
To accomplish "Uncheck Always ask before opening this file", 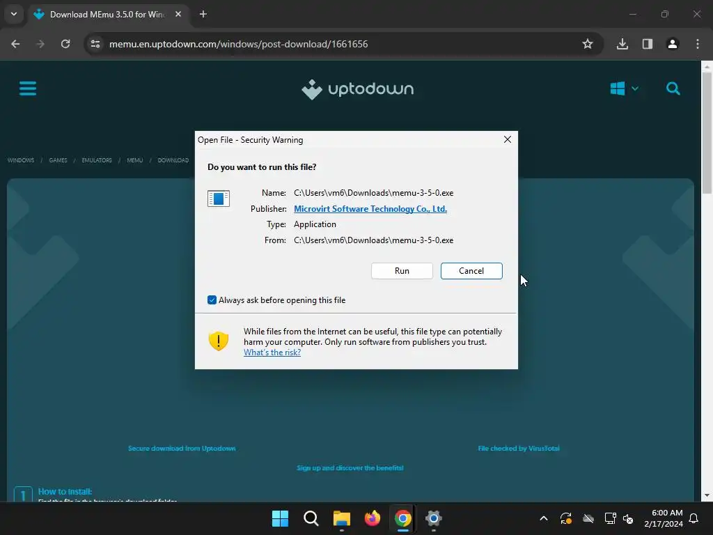I will (212, 300).
